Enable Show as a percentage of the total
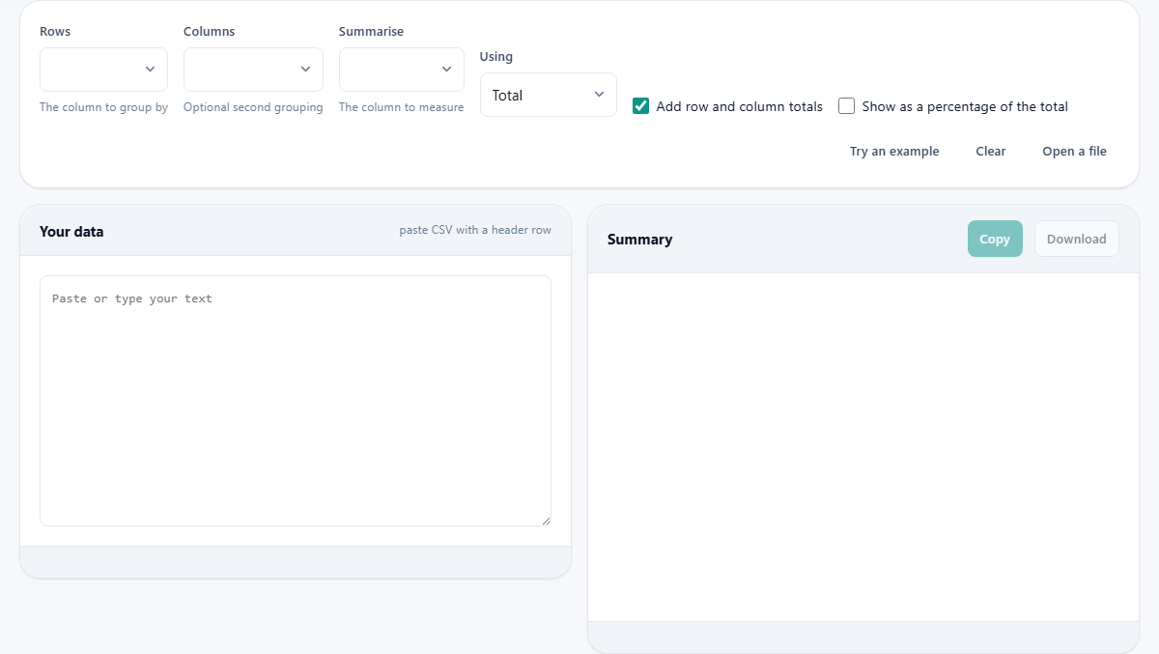This screenshot has height=654, width=1159. (x=846, y=106)
